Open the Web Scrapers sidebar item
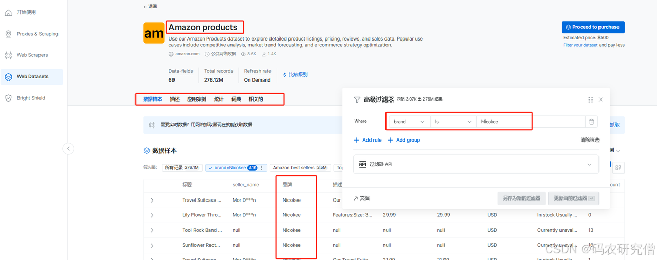The height and width of the screenshot is (260, 657). click(x=32, y=55)
